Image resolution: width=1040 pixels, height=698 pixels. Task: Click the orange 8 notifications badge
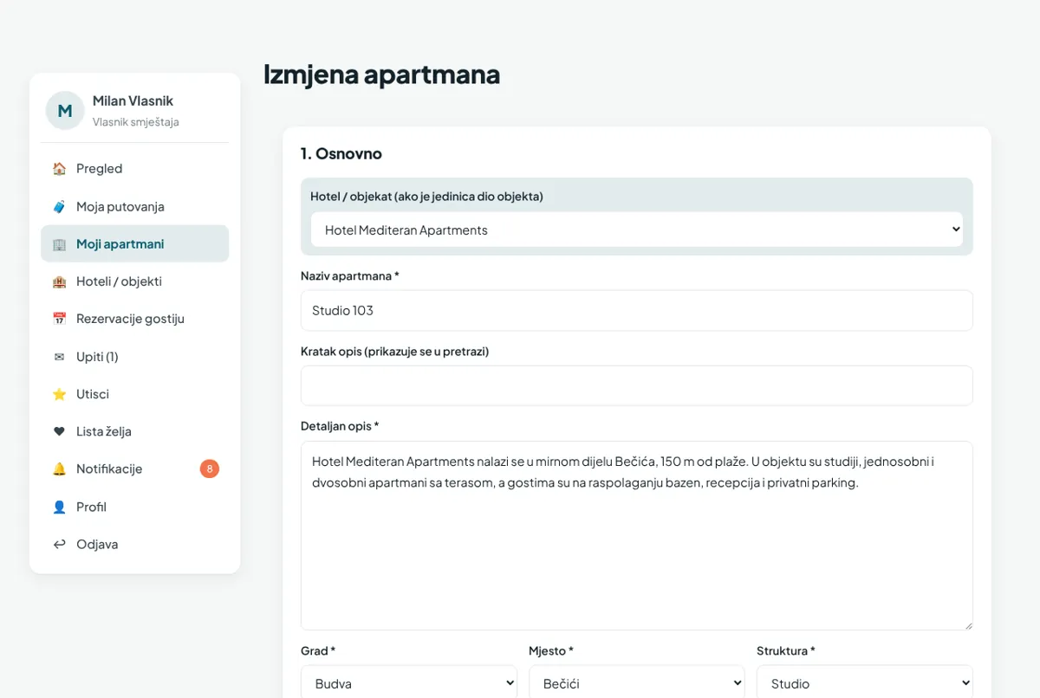tap(209, 469)
